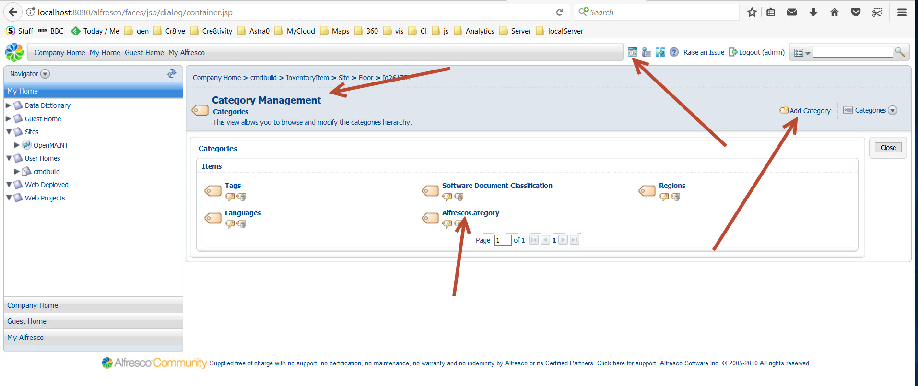The width and height of the screenshot is (918, 386).
Task: Click the sidebar toggle icon with green arrow
Action: coord(660,52)
